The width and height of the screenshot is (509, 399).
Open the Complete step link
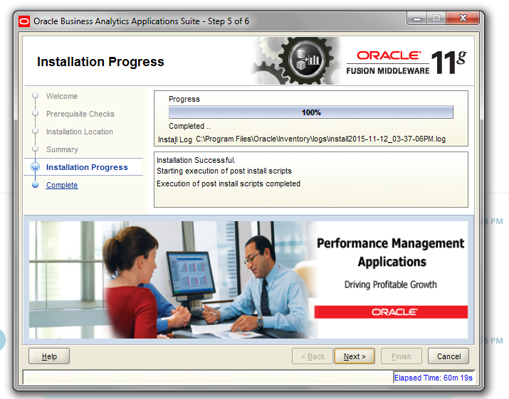[x=62, y=185]
